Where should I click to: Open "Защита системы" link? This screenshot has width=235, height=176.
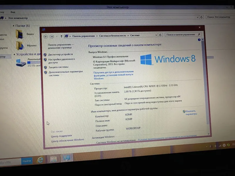(58, 67)
